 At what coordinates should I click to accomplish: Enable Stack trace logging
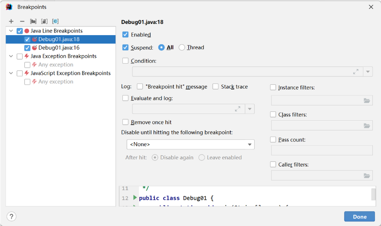click(x=216, y=86)
